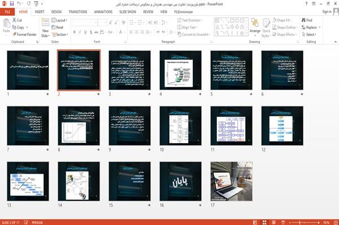Click the Help question mark icon
This screenshot has height=225, width=339.
(x=306, y=4)
